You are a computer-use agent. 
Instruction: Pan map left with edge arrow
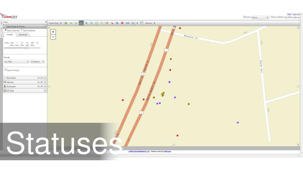pos(49,86)
